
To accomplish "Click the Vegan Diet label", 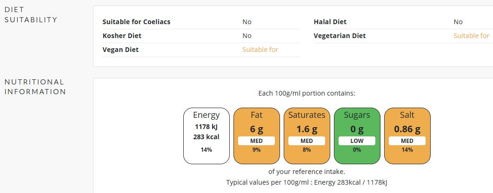I will click(x=120, y=50).
